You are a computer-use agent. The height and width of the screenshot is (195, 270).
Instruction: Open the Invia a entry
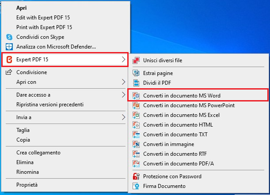coord(65,117)
